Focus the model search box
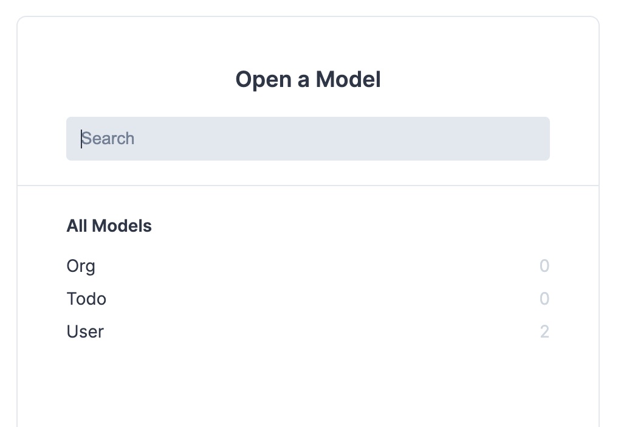 point(307,139)
